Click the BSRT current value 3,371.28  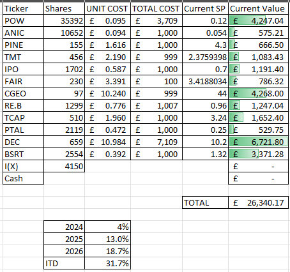click(x=258, y=154)
